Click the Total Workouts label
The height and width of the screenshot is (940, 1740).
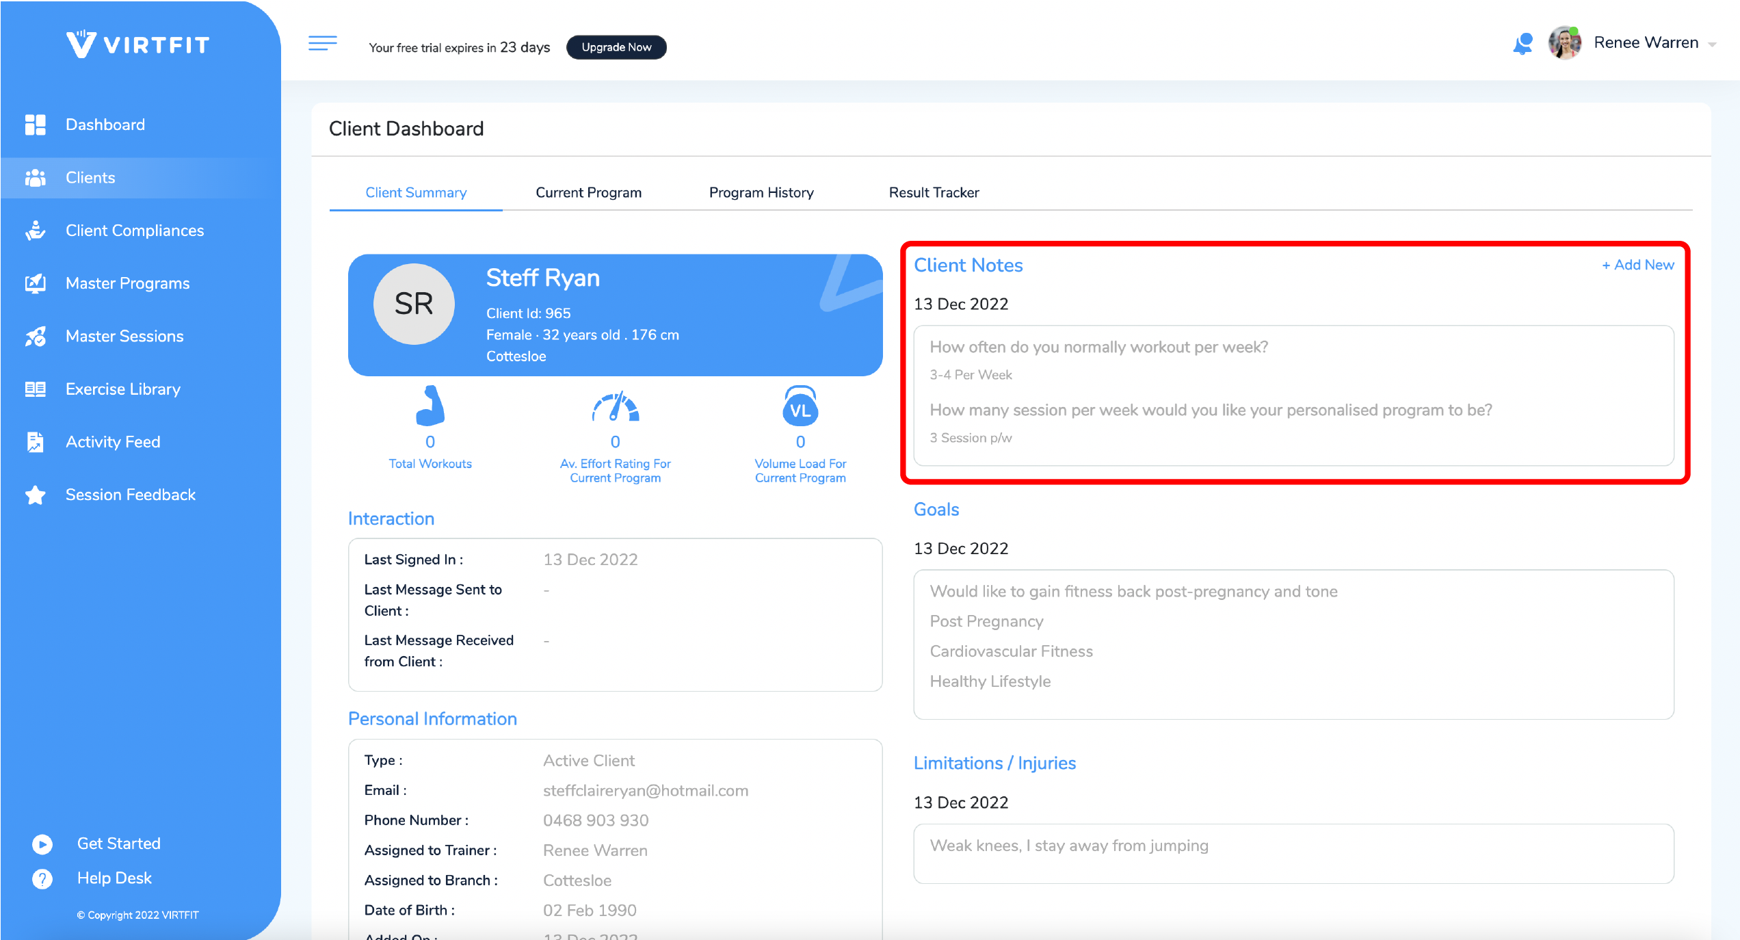point(430,464)
